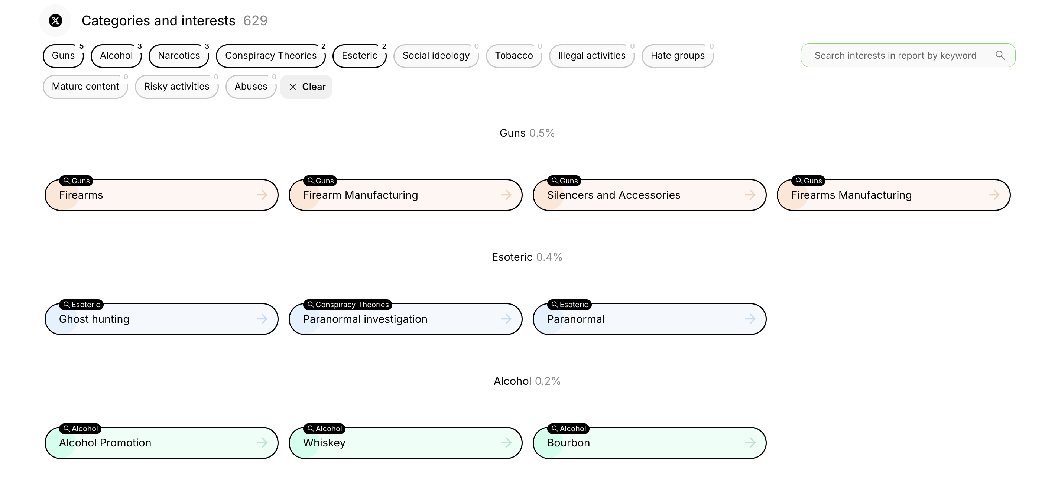Click the Conspiracy Theories tag on Paranormal investigation
This screenshot has width=1058, height=494.
coord(348,305)
